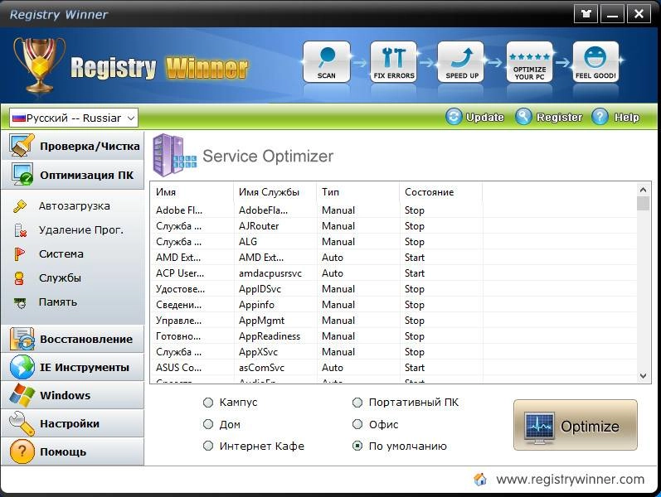Select the ALG service row
The image size is (661, 497).
coord(394,242)
